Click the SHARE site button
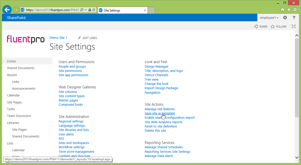This screenshot has height=165, width=301. 261,27
